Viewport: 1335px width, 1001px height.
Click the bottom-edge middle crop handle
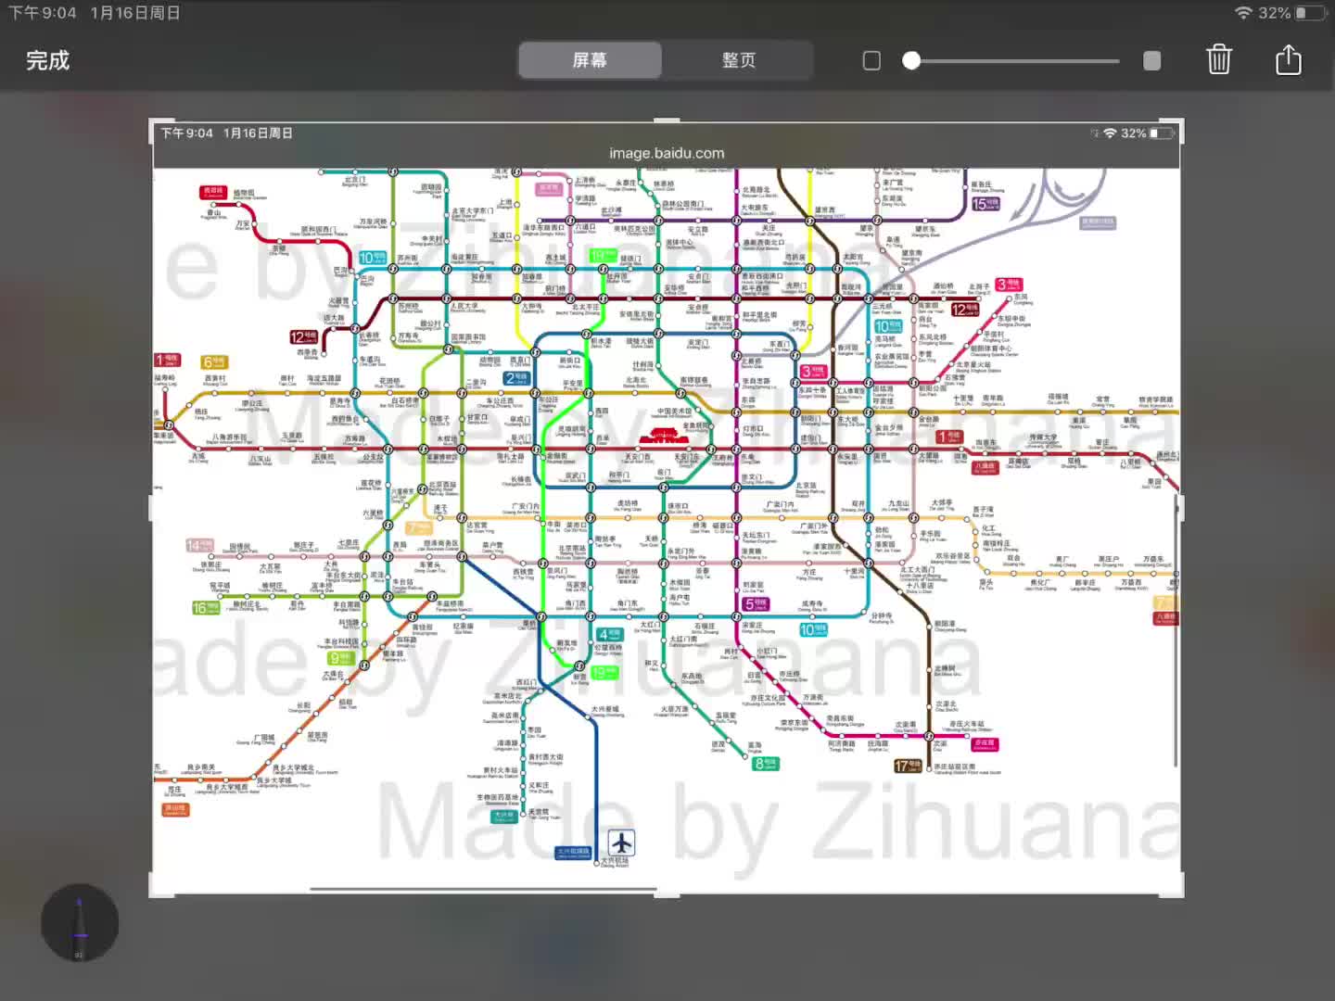pyautogui.click(x=667, y=895)
